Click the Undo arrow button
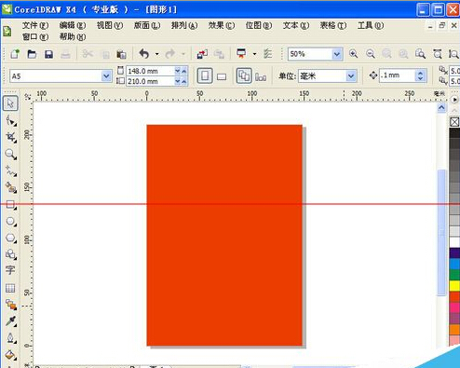The image size is (460, 368). coord(144,54)
